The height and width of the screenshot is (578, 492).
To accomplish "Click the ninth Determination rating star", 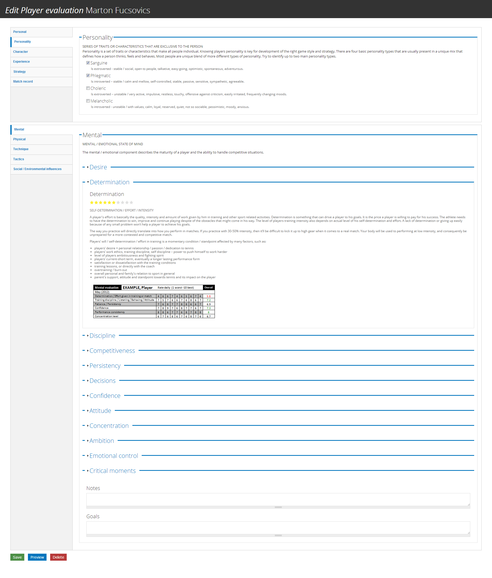I will tap(127, 202).
